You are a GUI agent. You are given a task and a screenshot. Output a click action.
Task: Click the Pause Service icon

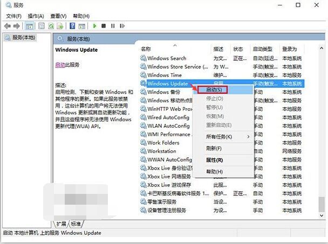coord(113,26)
